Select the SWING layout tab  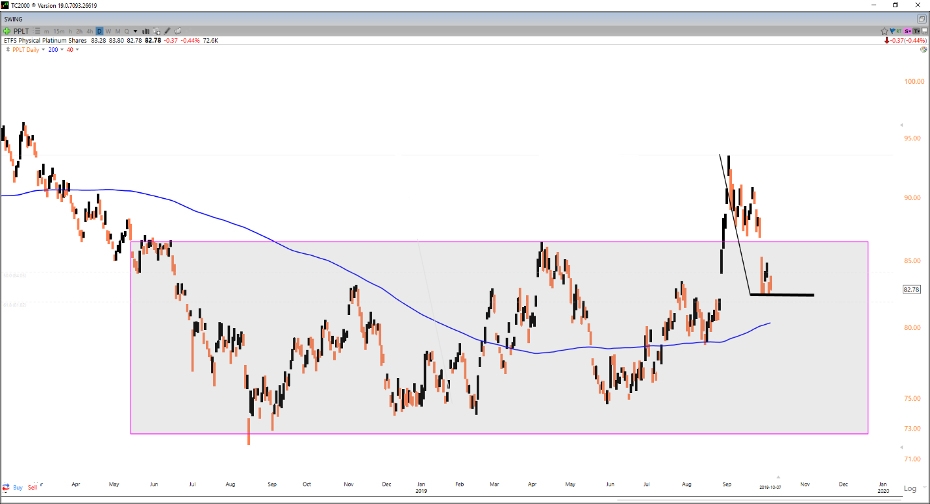[13, 19]
